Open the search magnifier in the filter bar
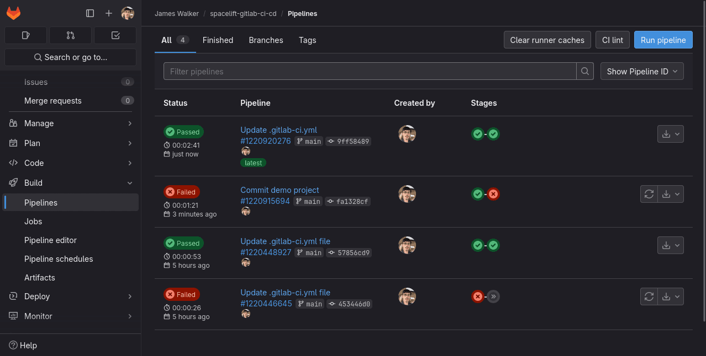 click(x=584, y=71)
